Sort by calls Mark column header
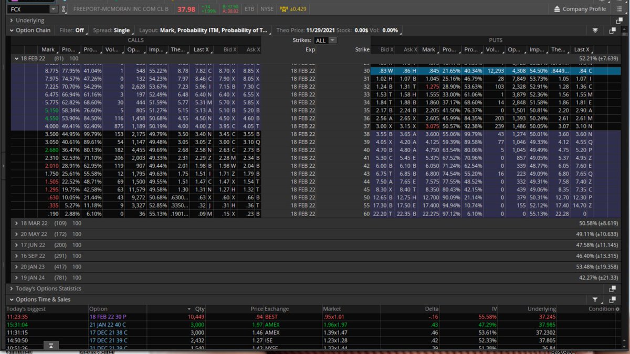Viewport: 630px width, 354px height. coord(48,49)
